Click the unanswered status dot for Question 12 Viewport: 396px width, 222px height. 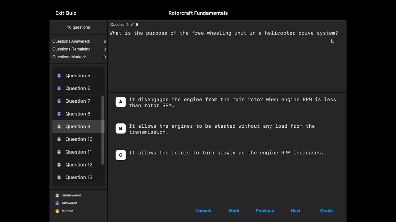pos(59,165)
